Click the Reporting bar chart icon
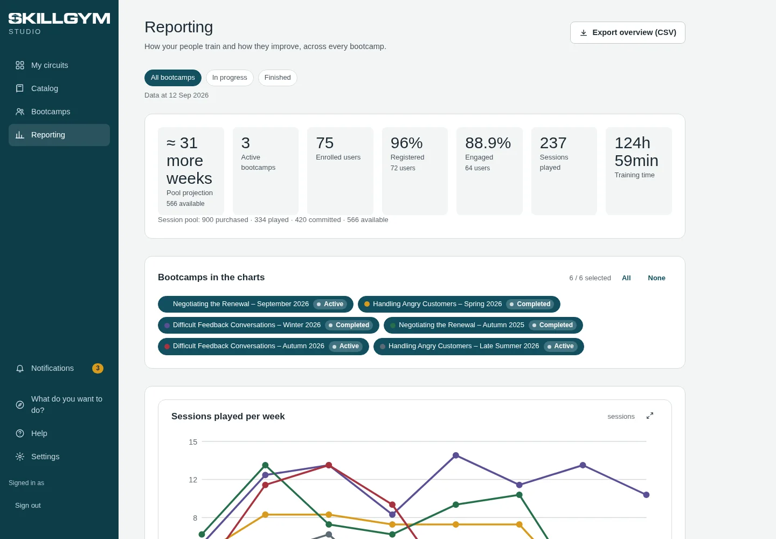 pyautogui.click(x=20, y=135)
